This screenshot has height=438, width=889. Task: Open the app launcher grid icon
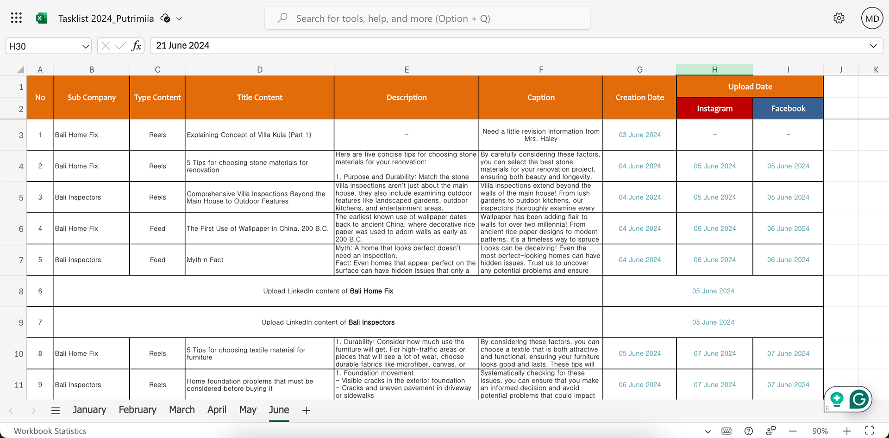16,18
